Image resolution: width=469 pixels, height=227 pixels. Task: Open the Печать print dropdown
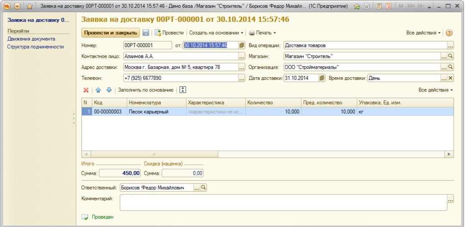[x=262, y=33]
